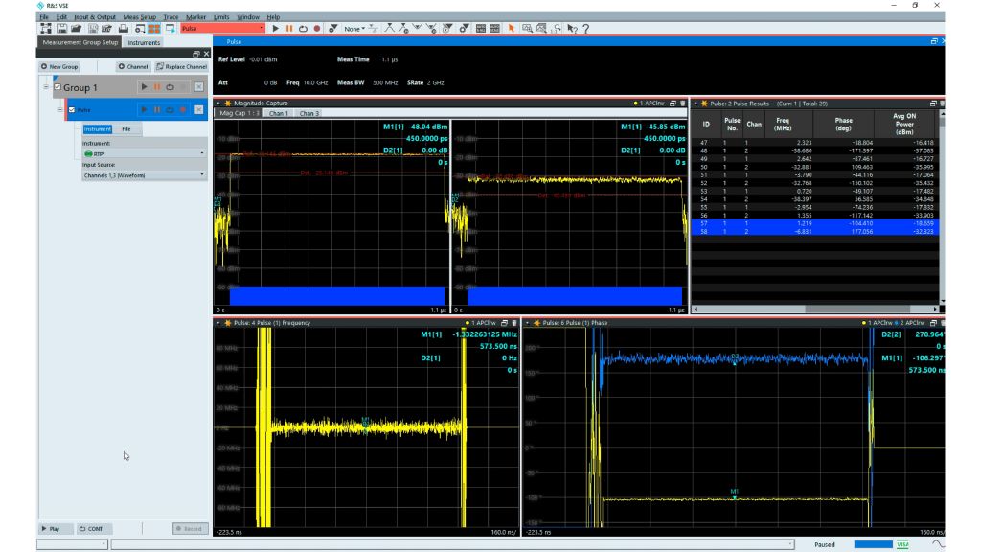
Task: Click the continuous-run loop icon in Group 1 row
Action: pos(170,87)
